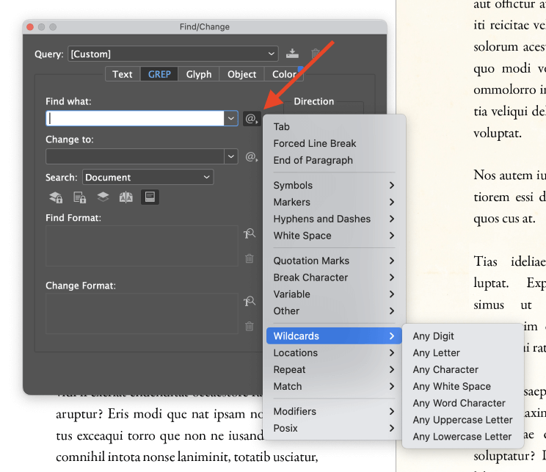Toggle Include Hidden Layers search option
This screenshot has height=472, width=546.
(103, 197)
